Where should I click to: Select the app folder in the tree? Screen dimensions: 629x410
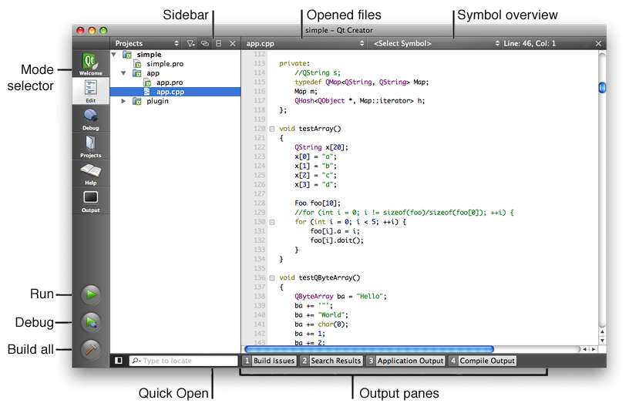[153, 73]
